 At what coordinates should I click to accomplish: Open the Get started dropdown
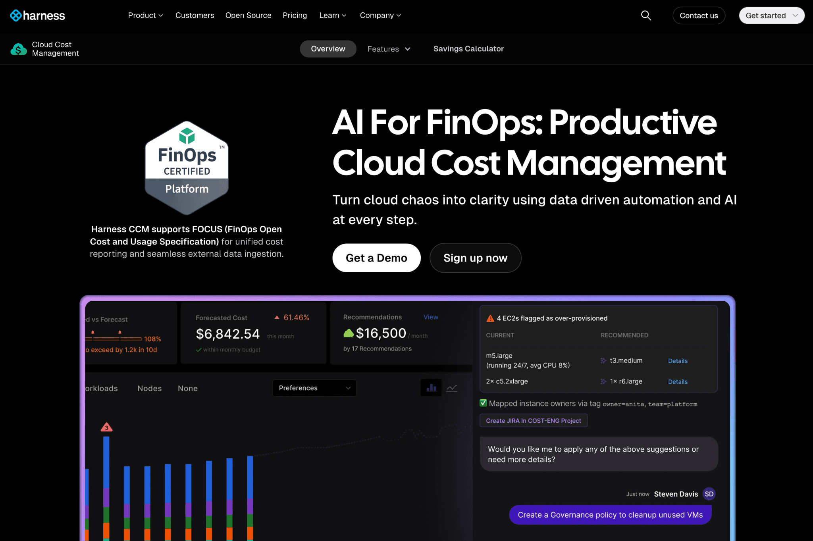(x=771, y=15)
